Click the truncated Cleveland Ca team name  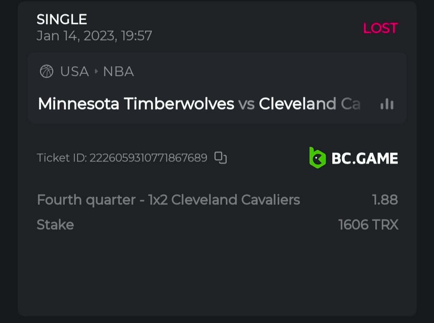coord(309,104)
